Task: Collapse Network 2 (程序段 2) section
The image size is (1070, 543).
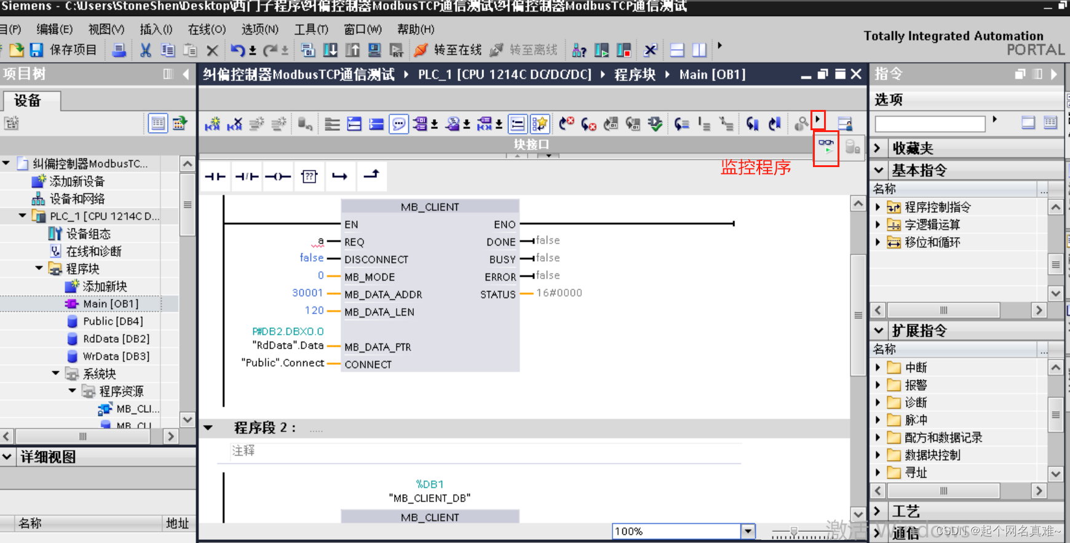Action: (x=208, y=428)
